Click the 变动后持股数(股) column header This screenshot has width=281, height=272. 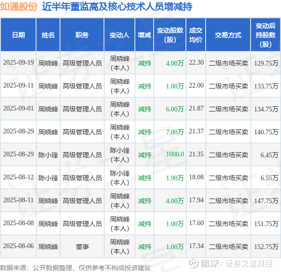click(x=266, y=35)
